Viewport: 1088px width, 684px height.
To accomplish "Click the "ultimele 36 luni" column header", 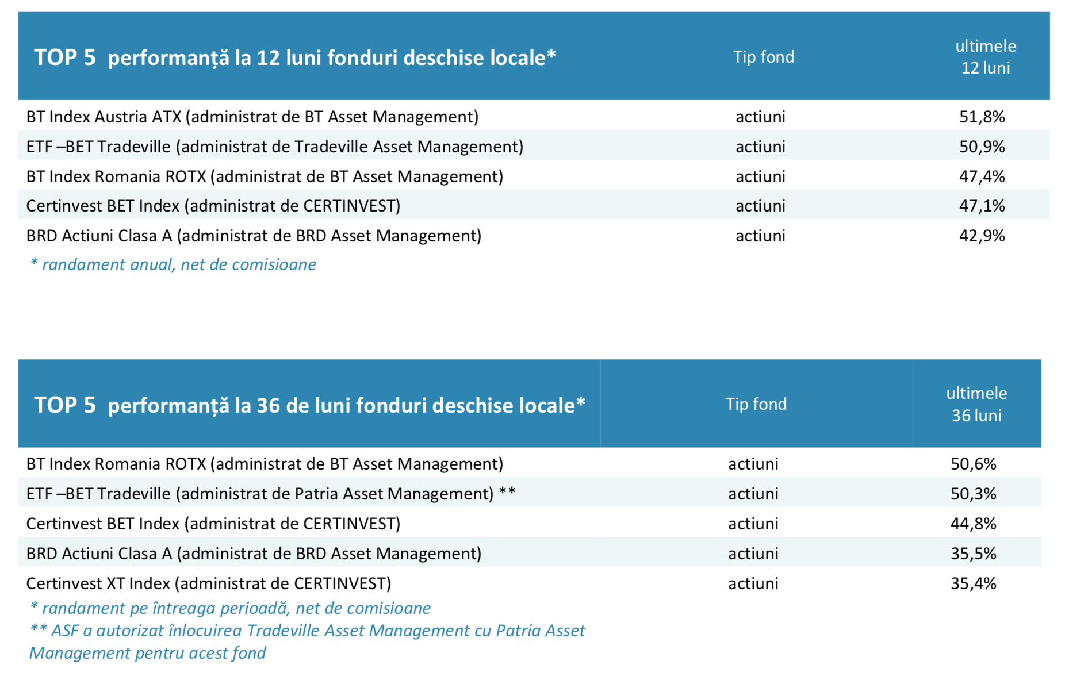I will point(976,404).
